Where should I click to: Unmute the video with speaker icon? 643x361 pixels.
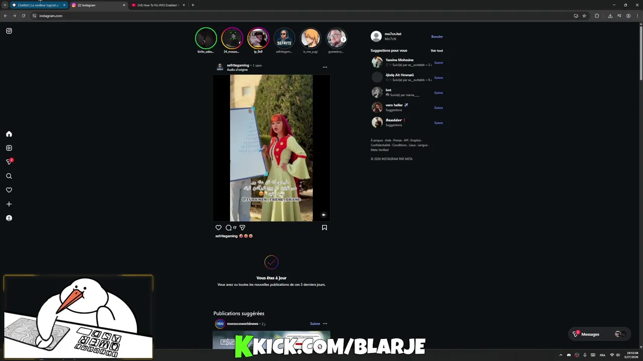tap(324, 215)
